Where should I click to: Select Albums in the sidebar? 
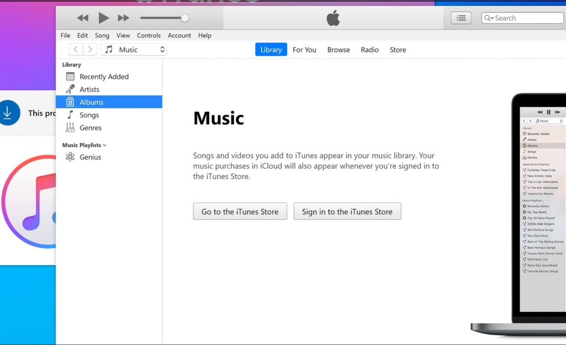point(109,102)
